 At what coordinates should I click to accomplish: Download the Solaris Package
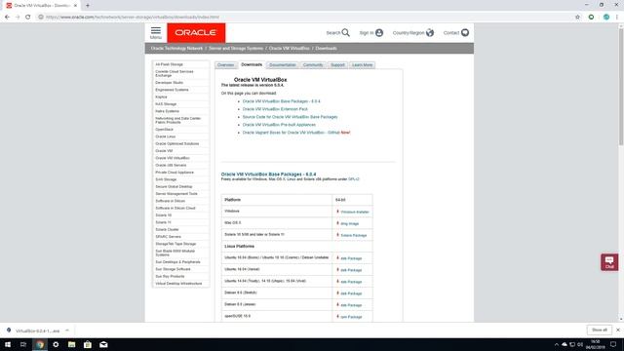point(353,235)
